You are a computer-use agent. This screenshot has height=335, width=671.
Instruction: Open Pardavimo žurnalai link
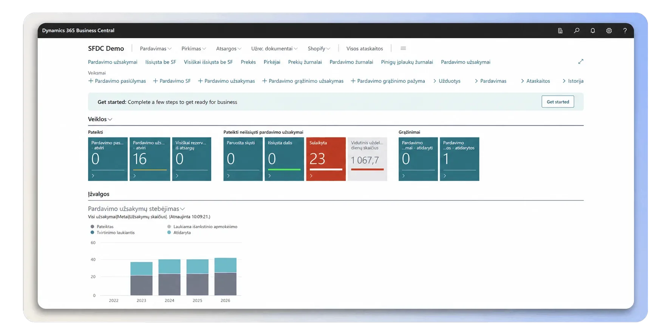click(351, 62)
